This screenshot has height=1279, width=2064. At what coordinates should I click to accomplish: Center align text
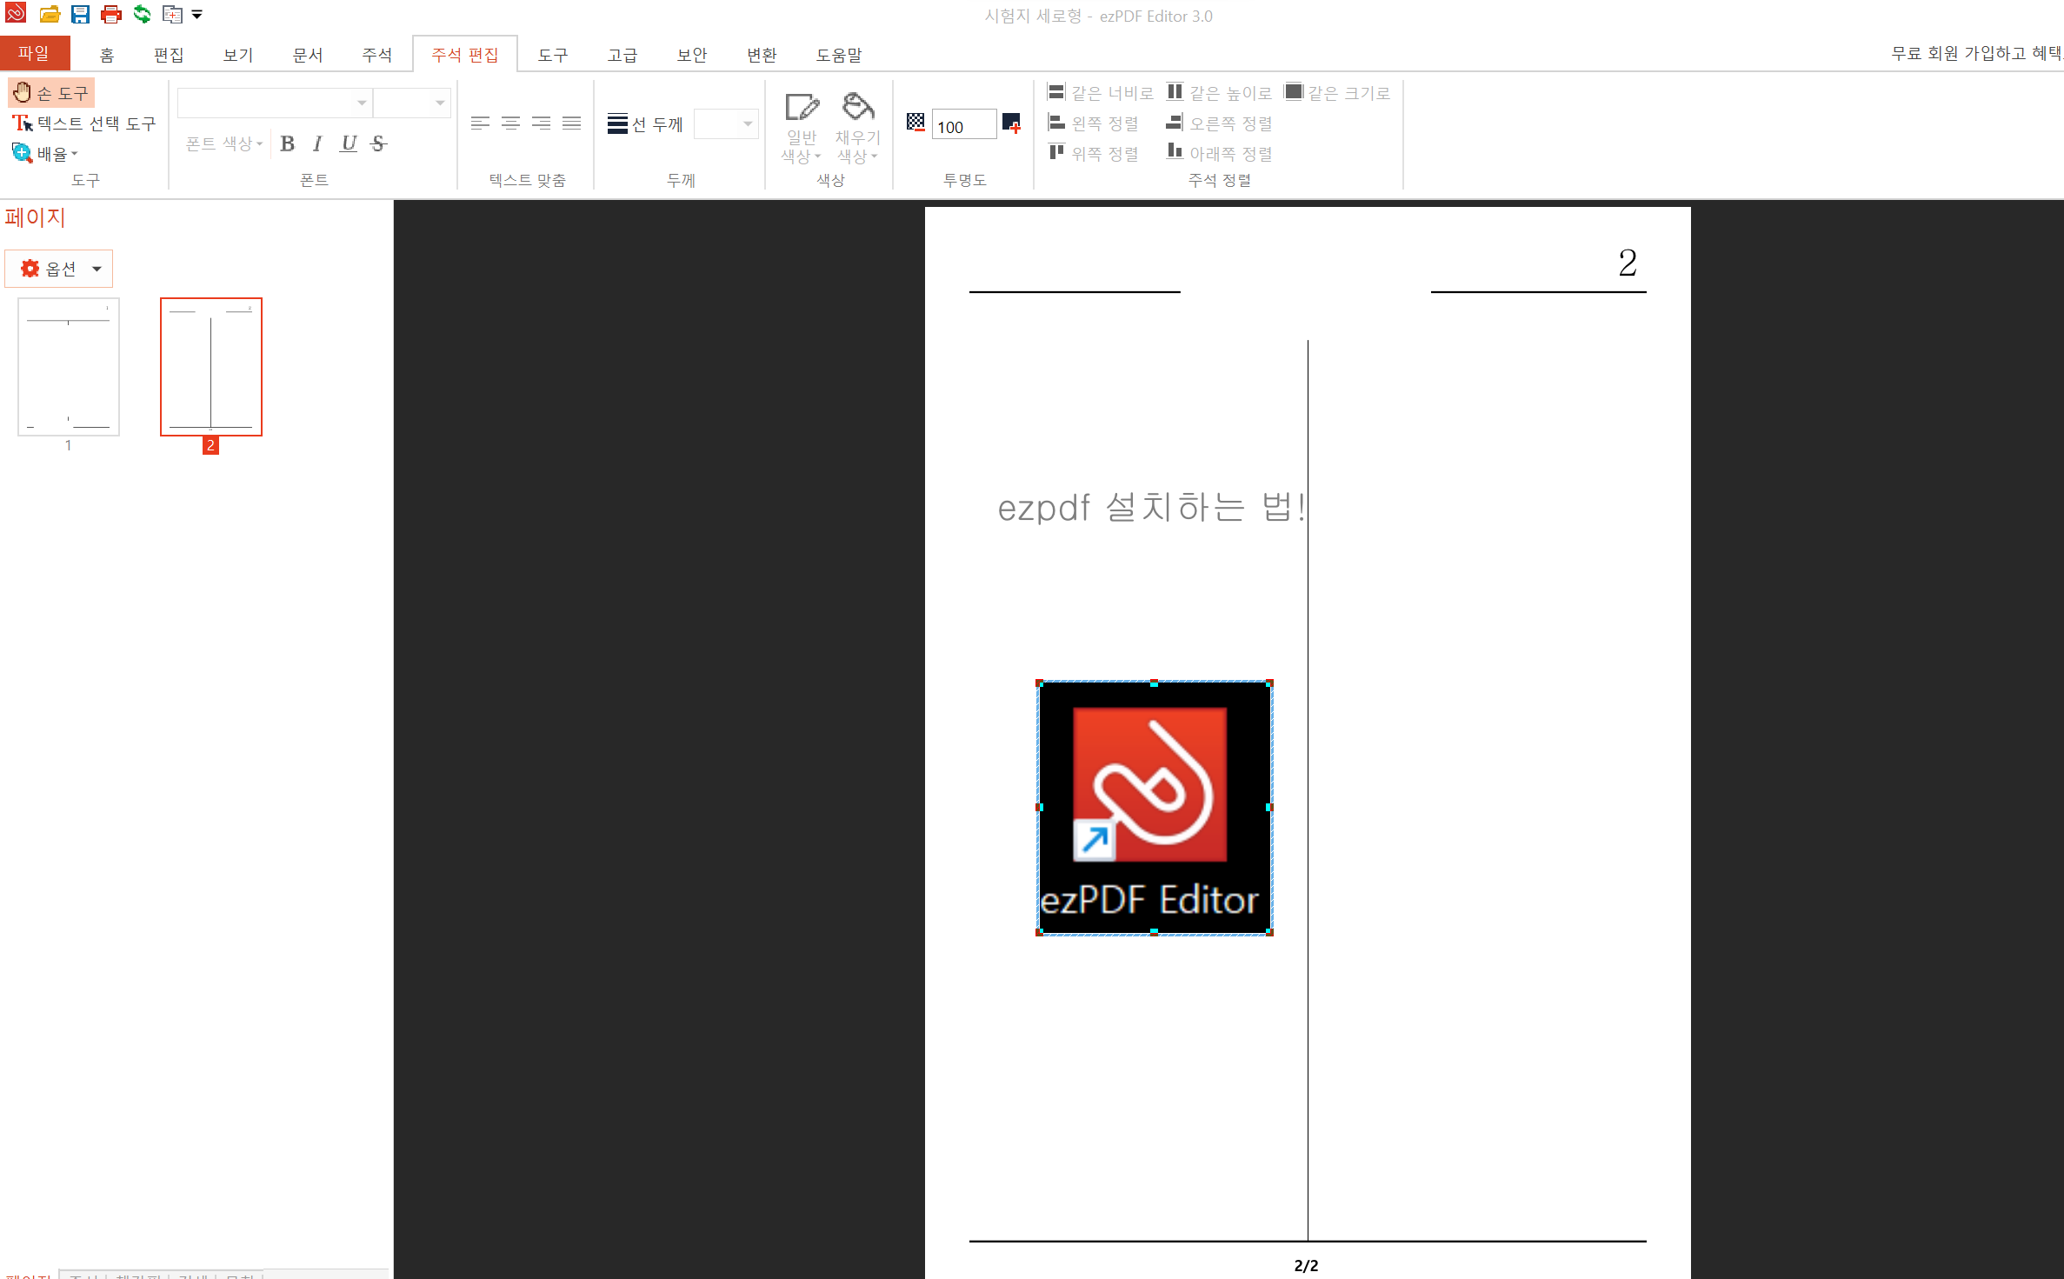(511, 123)
